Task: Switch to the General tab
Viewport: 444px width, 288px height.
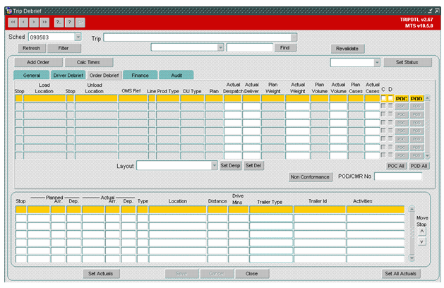Action: coord(32,75)
